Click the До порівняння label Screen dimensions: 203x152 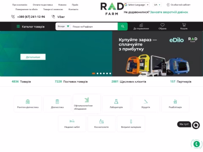[141, 29]
